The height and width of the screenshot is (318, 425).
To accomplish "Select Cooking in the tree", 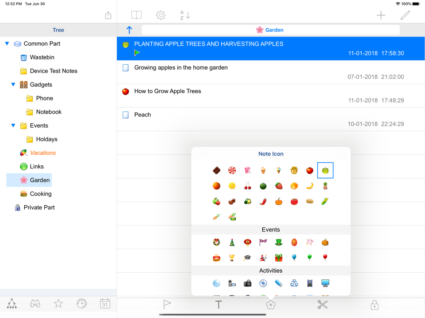I will 36,194.
